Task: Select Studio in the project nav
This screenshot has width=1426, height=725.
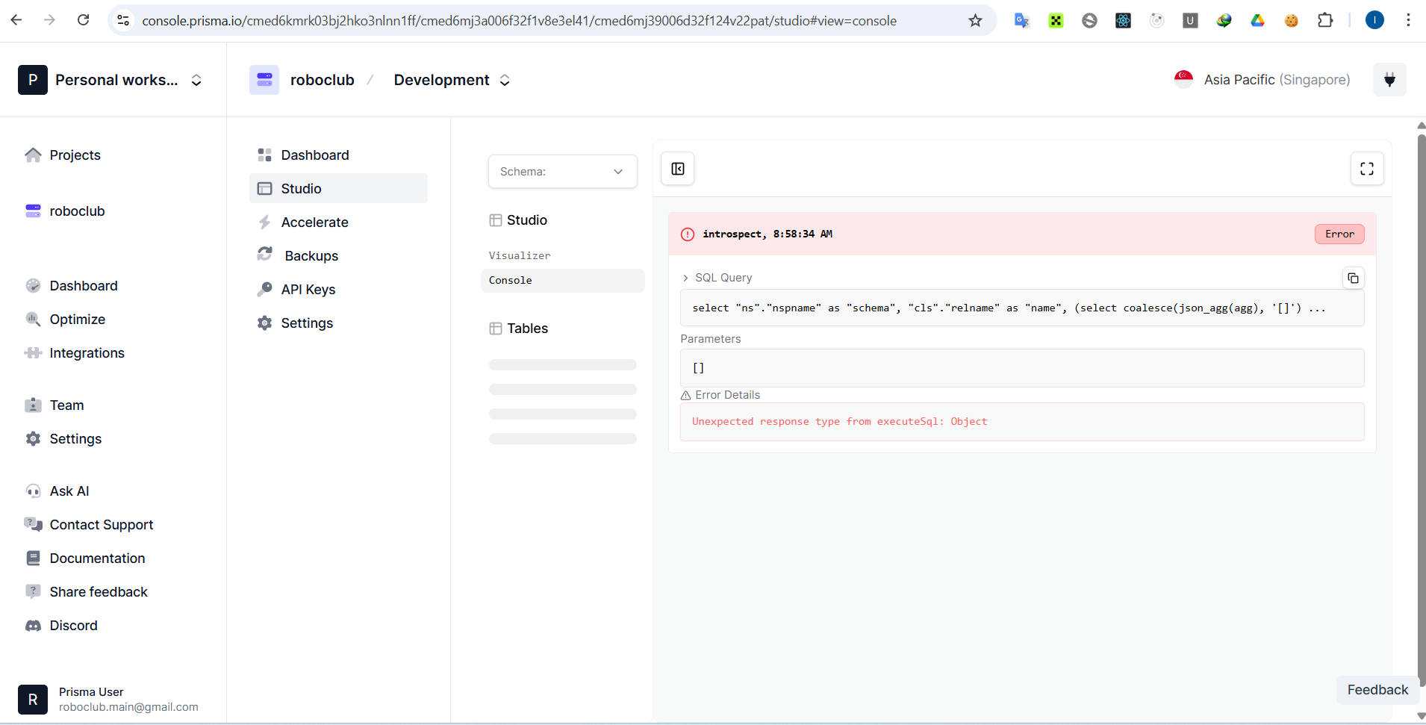Action: point(338,189)
